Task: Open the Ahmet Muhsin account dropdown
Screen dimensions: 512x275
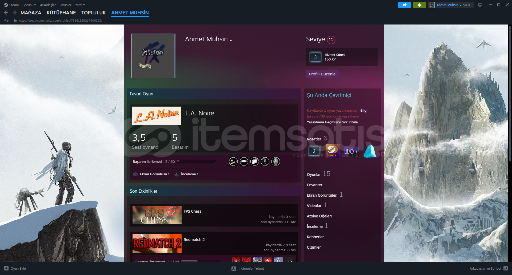Action: click(x=449, y=5)
